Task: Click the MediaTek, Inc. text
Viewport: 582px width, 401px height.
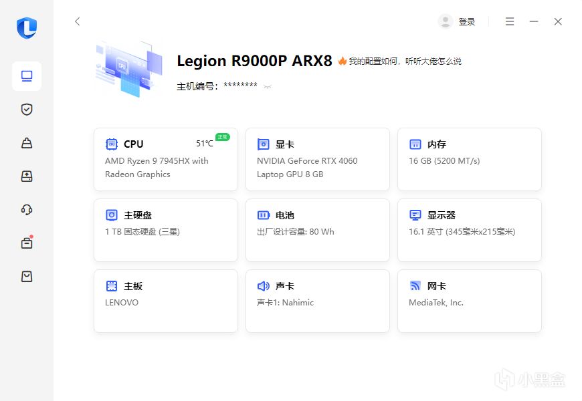Action: point(436,302)
